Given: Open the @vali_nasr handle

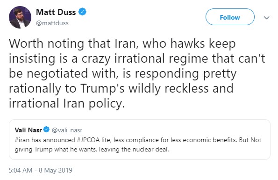Looking at the screenshot, I should [67, 130].
